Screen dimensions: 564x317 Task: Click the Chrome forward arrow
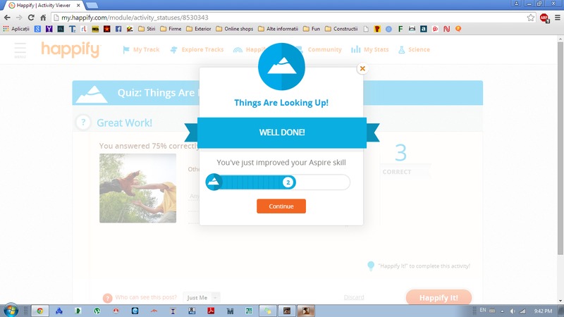click(19, 18)
